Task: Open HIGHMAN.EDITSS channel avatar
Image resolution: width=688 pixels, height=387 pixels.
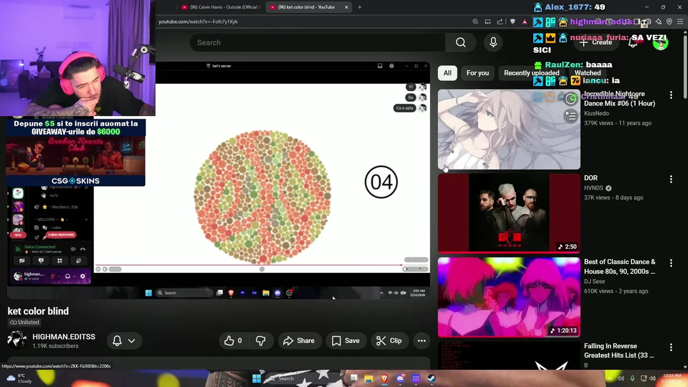Action: tap(17, 341)
